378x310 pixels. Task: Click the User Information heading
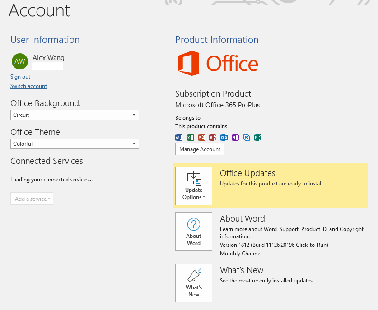45,40
